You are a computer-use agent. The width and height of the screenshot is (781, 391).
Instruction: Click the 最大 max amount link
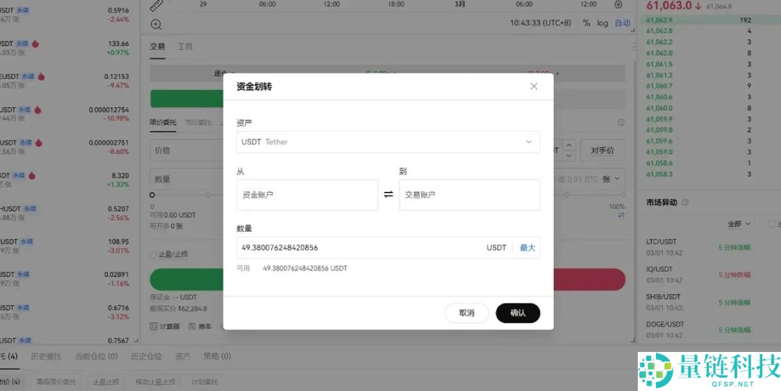pos(527,247)
